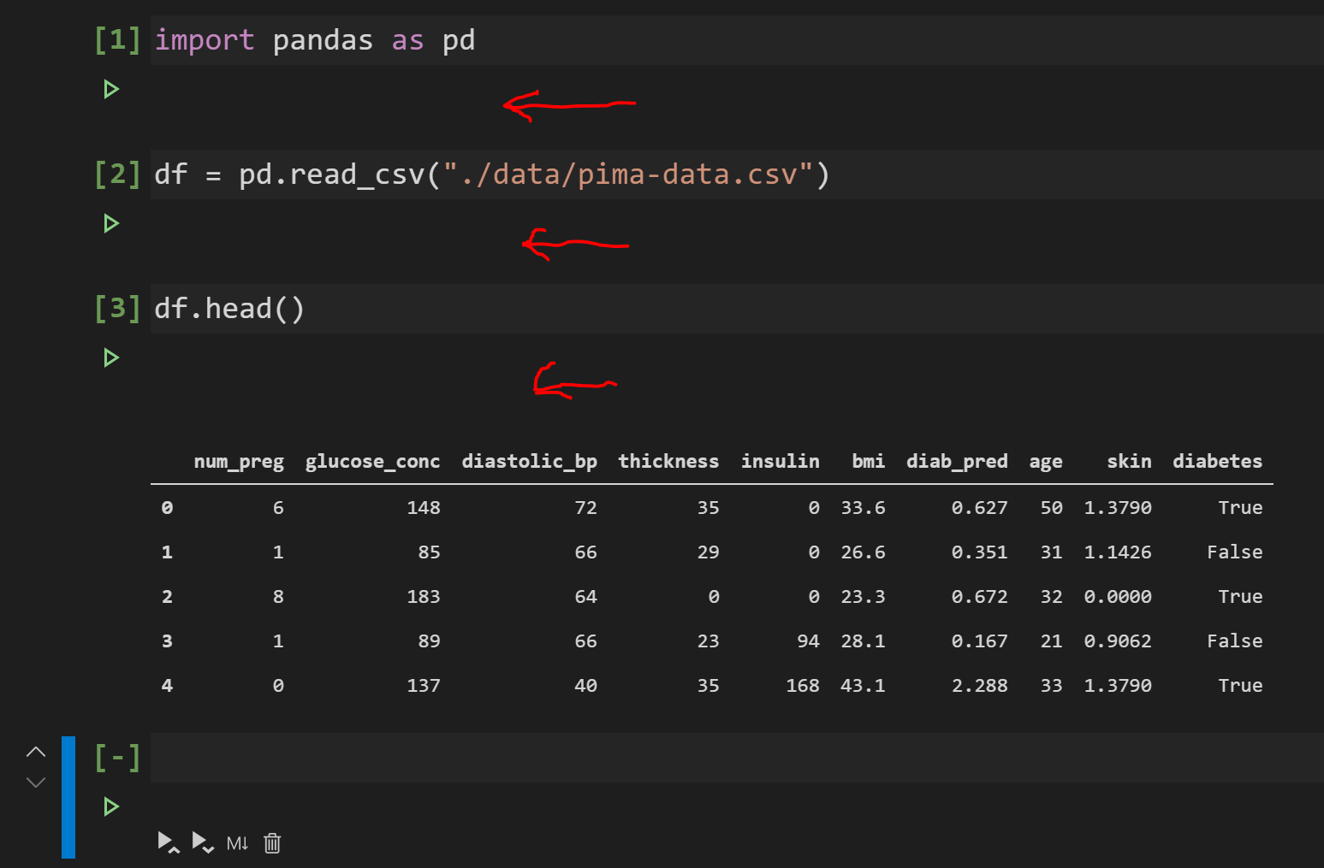Execute all cells above the selected cell

[x=169, y=842]
